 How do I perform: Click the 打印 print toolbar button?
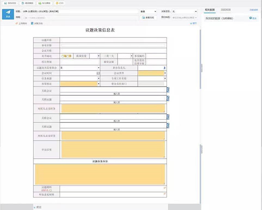pyautogui.click(x=60, y=3)
